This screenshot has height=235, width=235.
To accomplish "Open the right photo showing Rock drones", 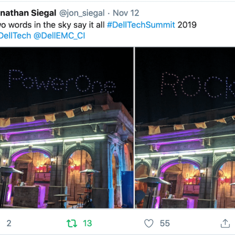I will pyautogui.click(x=185, y=127).
